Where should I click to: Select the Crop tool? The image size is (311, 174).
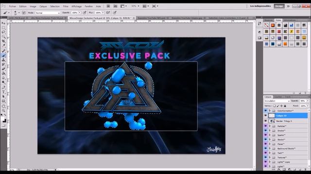click(3, 41)
